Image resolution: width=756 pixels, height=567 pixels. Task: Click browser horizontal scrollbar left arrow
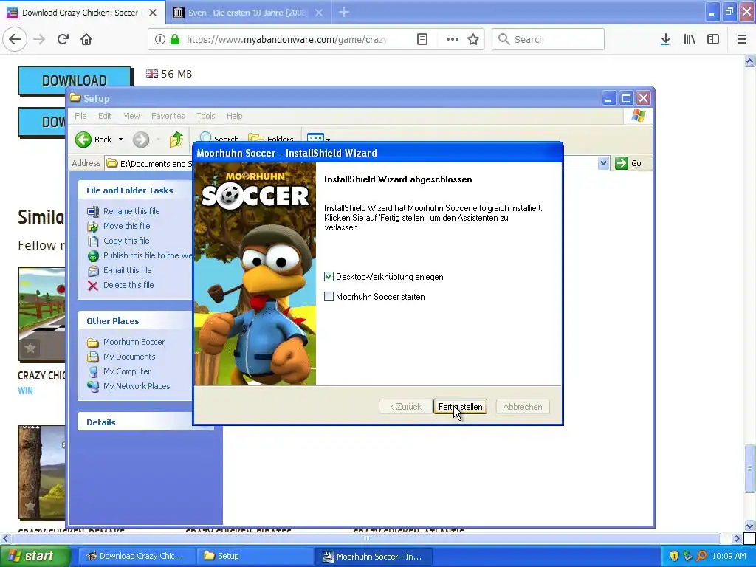(5, 537)
